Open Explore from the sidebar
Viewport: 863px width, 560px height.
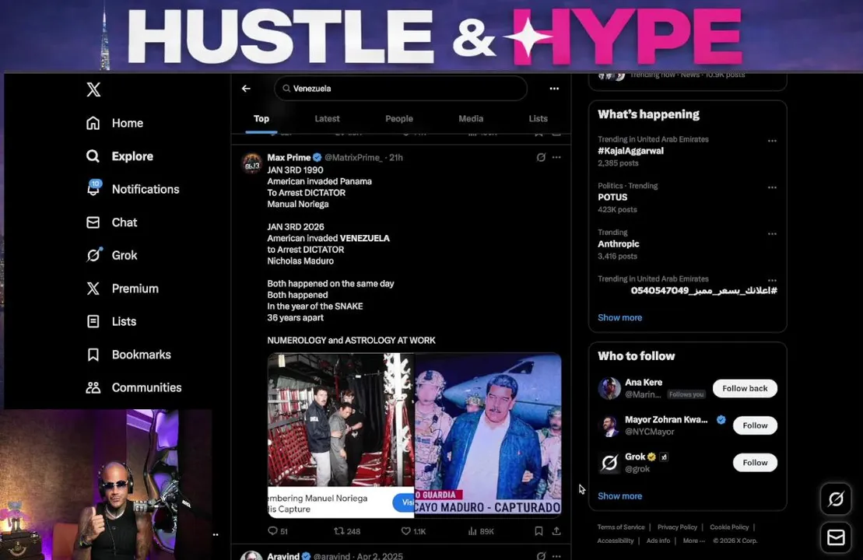tap(119, 156)
